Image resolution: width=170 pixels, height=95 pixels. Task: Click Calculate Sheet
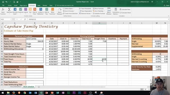125,13
